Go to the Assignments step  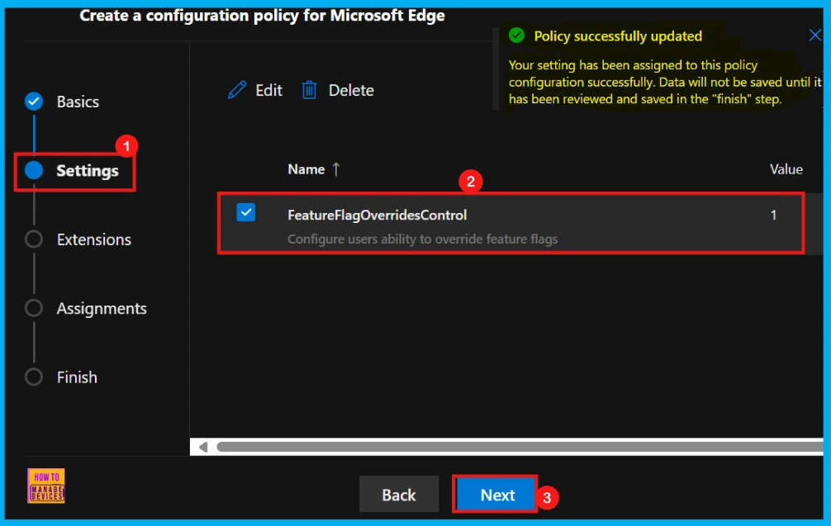(x=102, y=308)
